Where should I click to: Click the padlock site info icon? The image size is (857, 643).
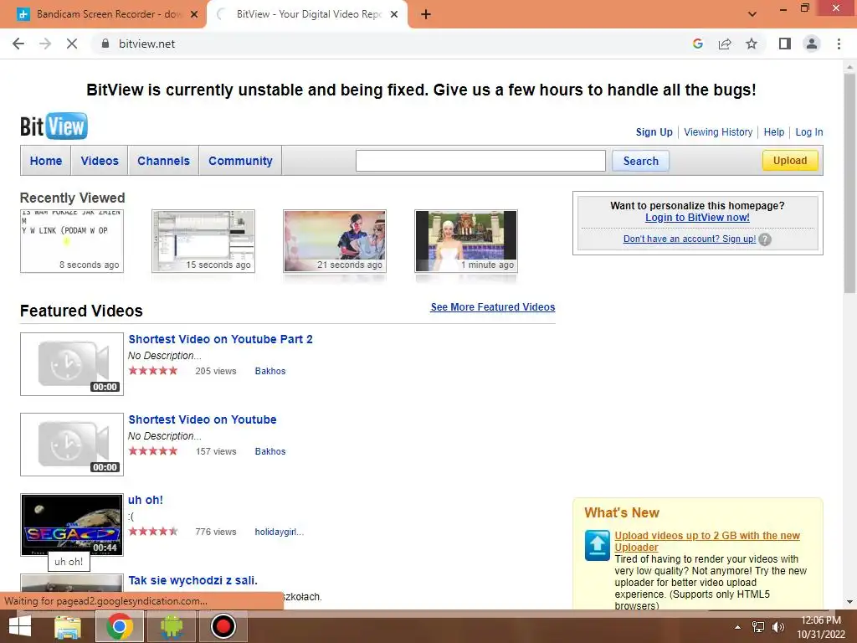(x=105, y=44)
